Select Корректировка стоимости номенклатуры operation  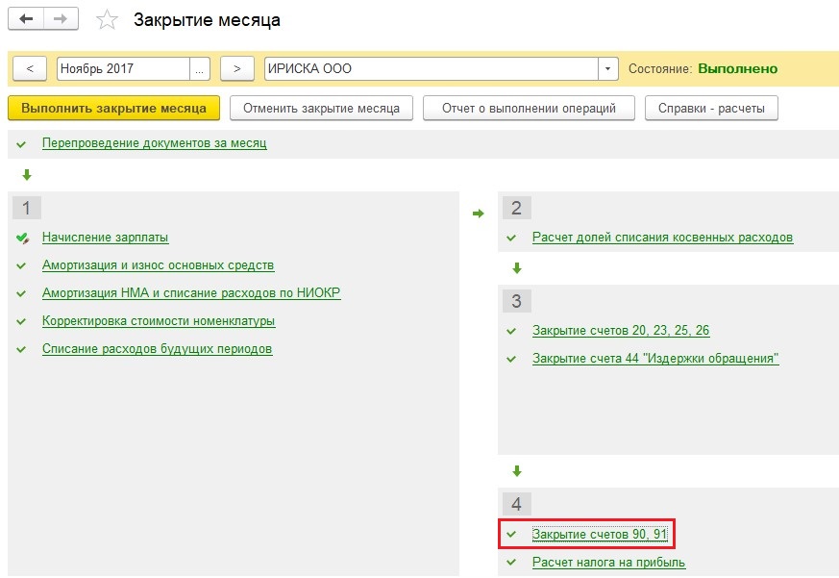tap(159, 321)
